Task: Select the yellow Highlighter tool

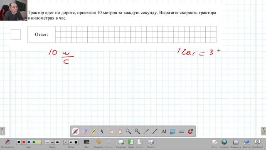Action: 93,131
